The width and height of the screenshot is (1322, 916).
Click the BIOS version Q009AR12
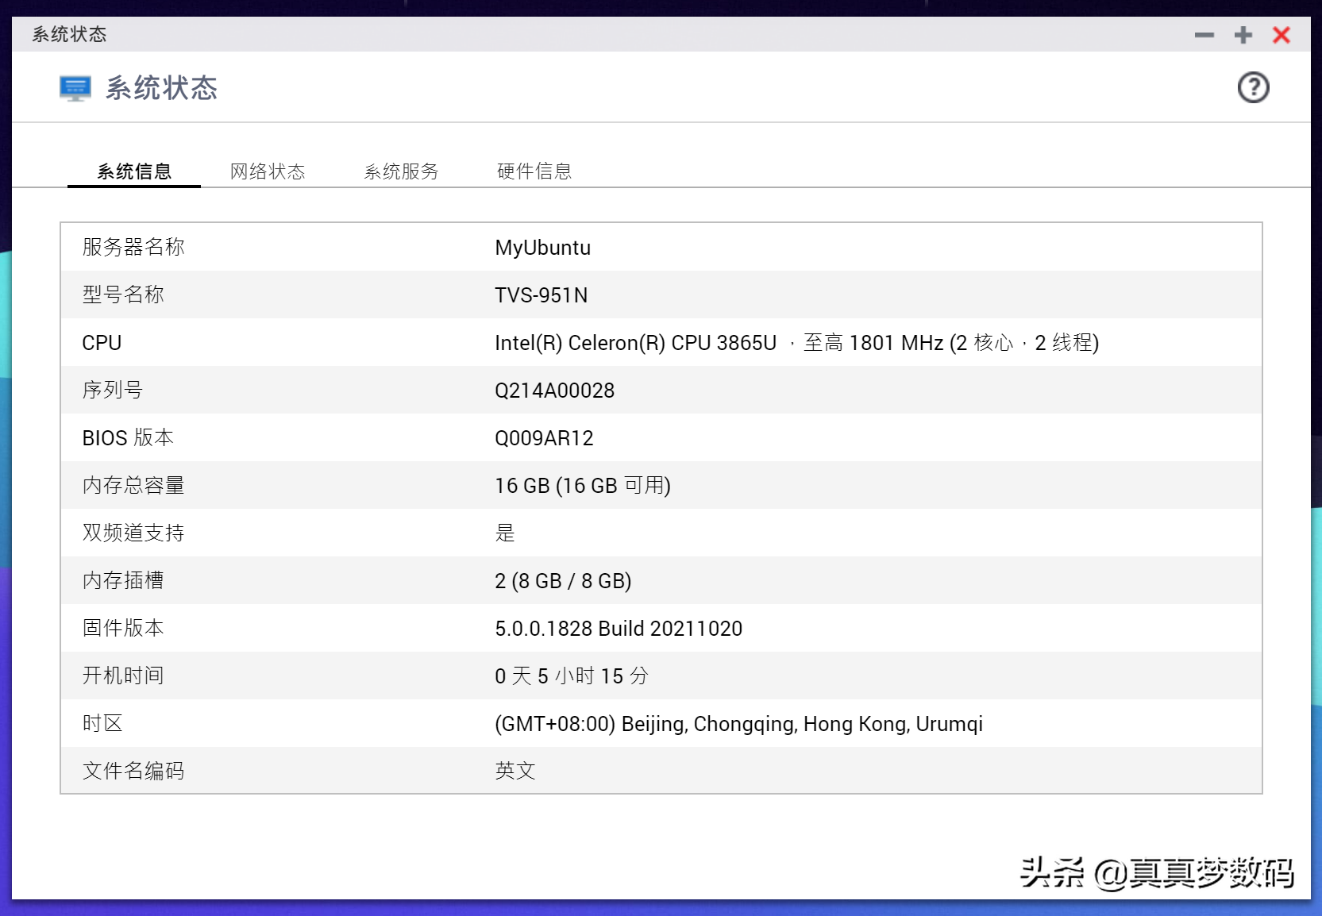click(544, 438)
